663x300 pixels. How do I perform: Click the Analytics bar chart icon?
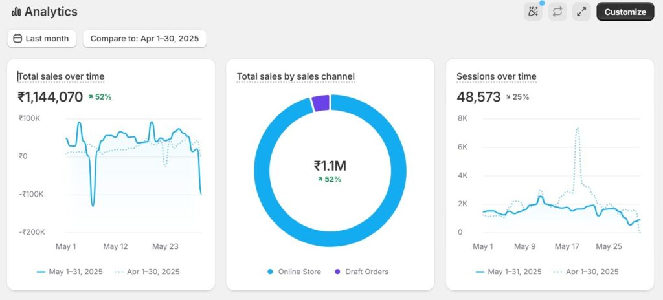16,12
